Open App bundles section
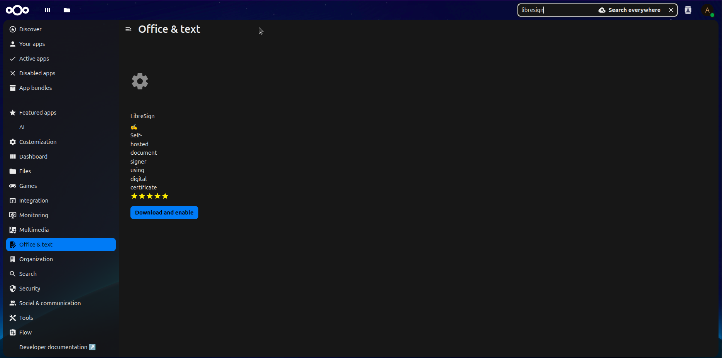This screenshot has width=722, height=358. tap(36, 88)
